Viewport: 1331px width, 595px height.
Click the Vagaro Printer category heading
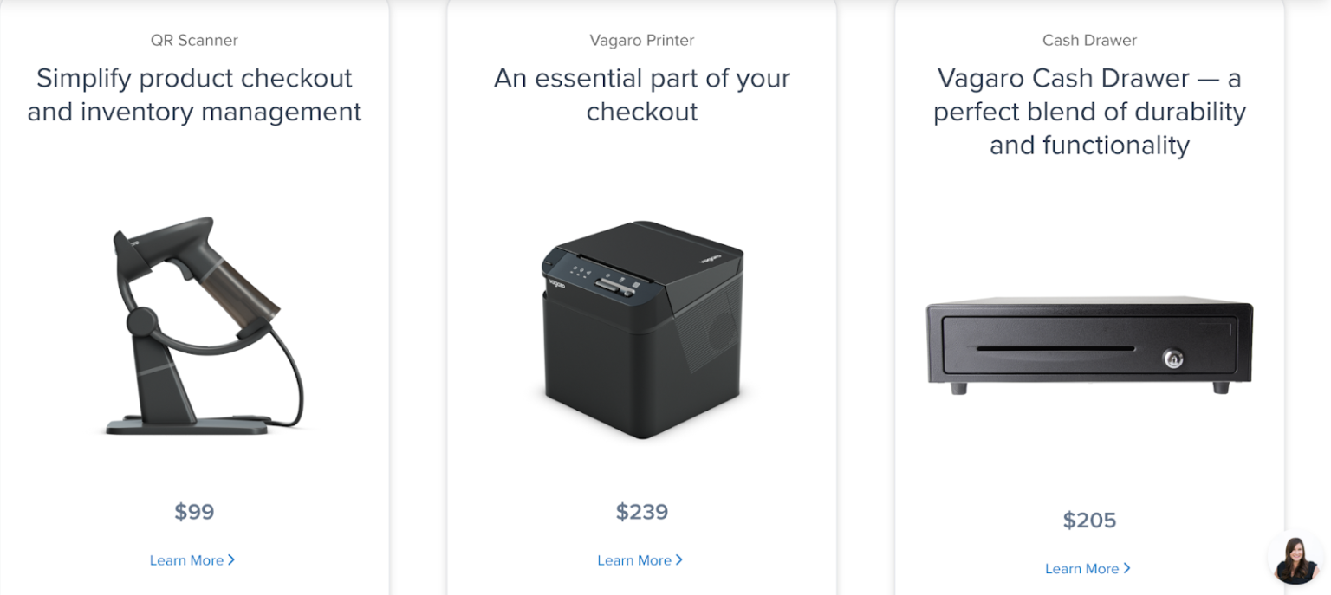tap(641, 40)
